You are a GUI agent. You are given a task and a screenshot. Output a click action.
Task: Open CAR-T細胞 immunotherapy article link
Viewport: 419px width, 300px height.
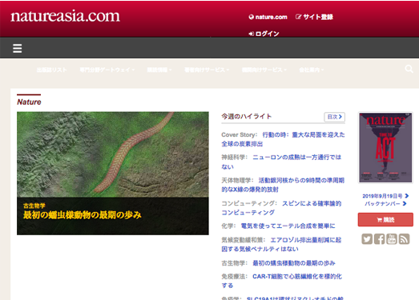pyautogui.click(x=282, y=281)
